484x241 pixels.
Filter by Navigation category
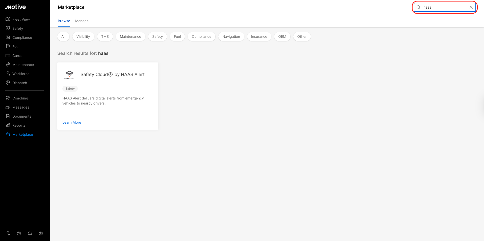coord(231,37)
